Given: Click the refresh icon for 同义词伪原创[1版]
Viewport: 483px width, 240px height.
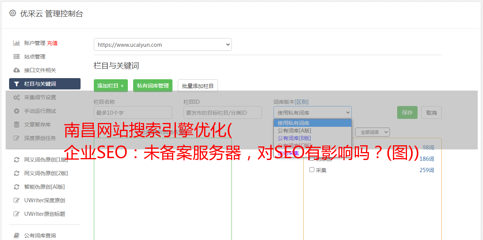Looking at the screenshot, I should (x=16, y=160).
